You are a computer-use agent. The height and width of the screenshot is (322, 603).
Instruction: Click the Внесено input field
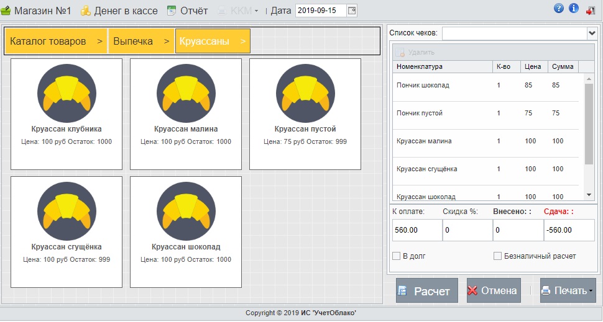518,230
